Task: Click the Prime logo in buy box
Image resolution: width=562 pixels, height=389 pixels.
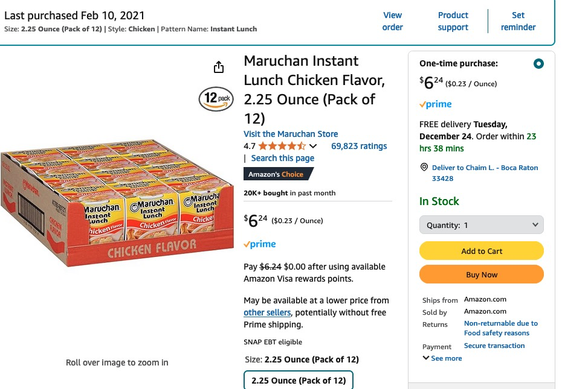Action: [x=436, y=104]
